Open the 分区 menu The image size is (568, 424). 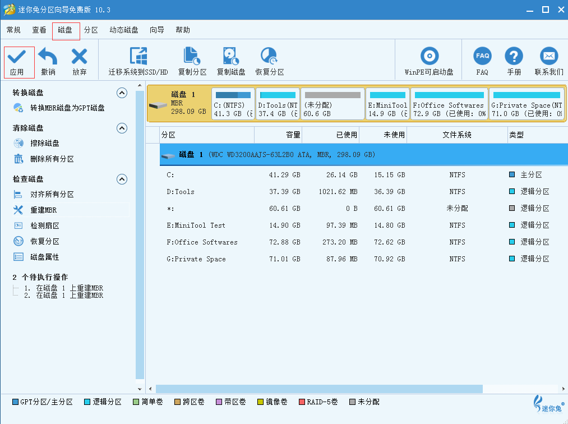pyautogui.click(x=91, y=30)
